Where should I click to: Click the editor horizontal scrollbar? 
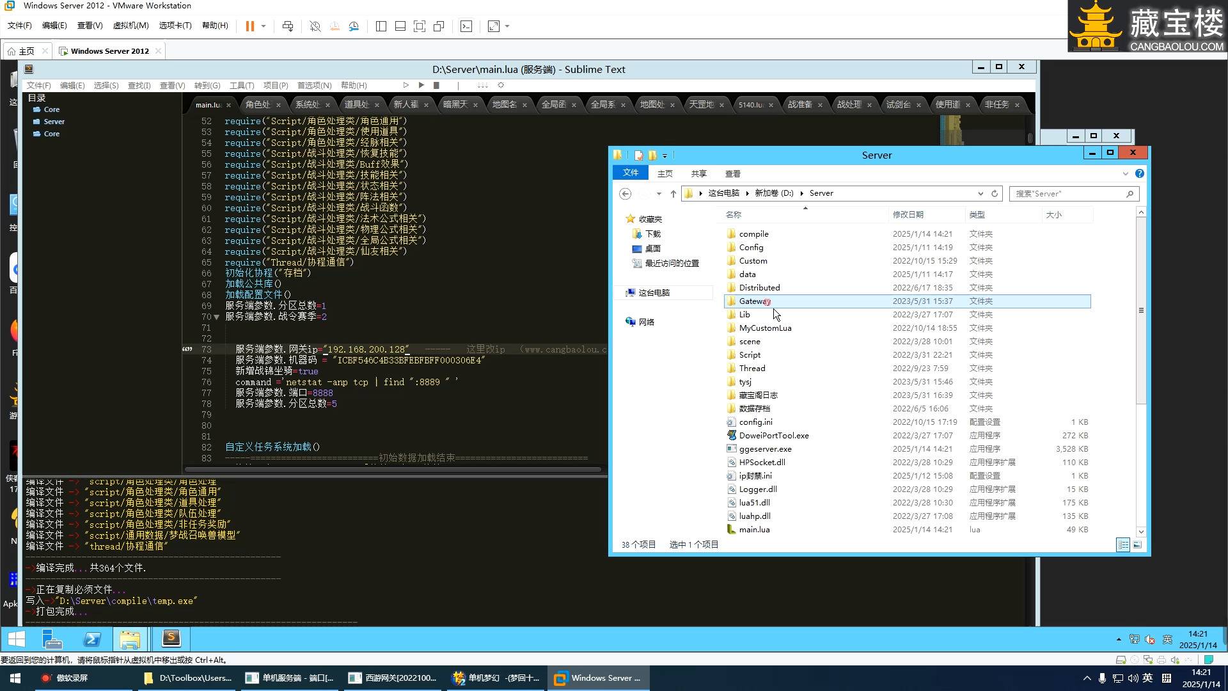[x=393, y=470]
